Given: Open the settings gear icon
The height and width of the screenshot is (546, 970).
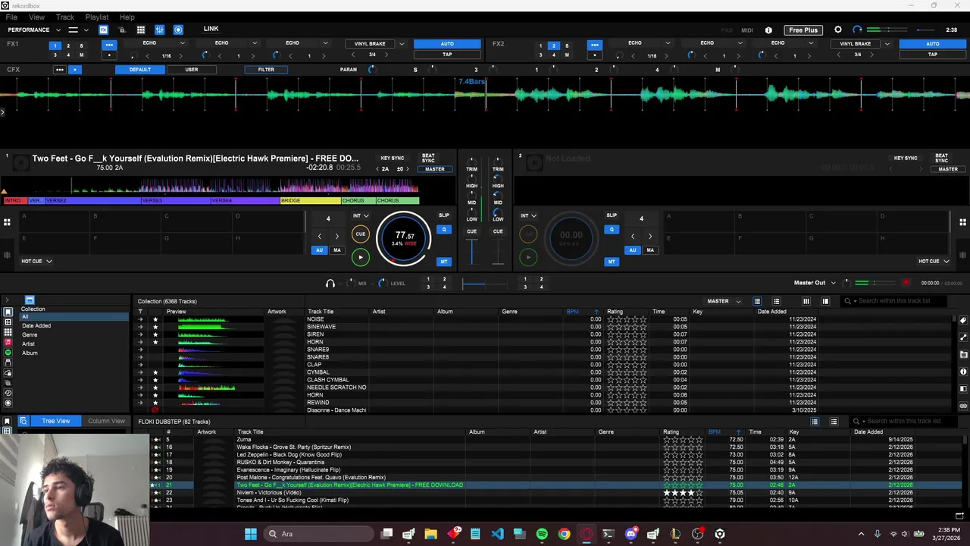Looking at the screenshot, I should [x=838, y=30].
